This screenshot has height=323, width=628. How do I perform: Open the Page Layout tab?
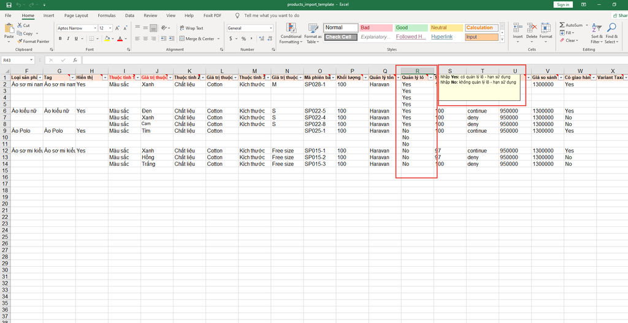(76, 15)
